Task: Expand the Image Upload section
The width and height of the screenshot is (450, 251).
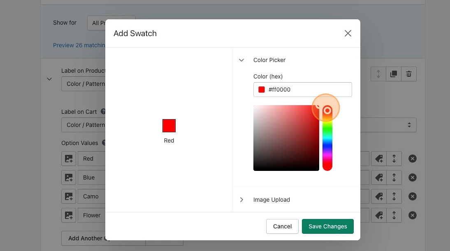Action: coord(242,200)
